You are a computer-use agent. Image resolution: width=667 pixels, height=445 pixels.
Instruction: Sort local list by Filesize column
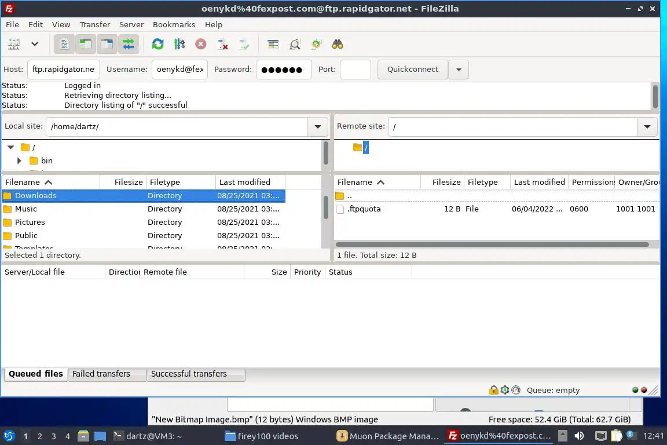(123, 182)
